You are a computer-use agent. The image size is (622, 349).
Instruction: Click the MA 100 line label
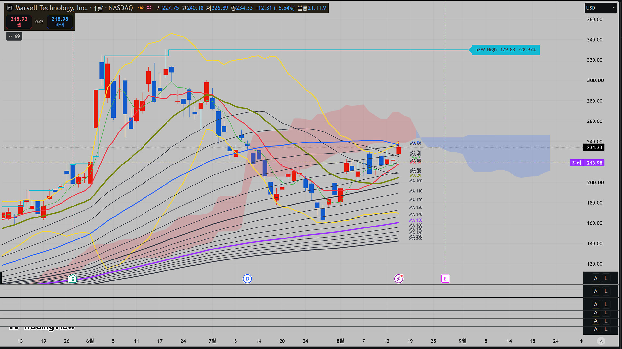(416, 181)
